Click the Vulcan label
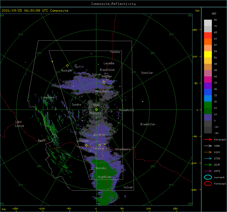Screen dimensions: 227x212 coord(128,187)
